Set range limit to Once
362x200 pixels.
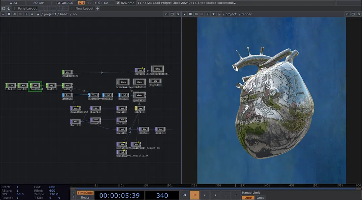click(x=260, y=198)
